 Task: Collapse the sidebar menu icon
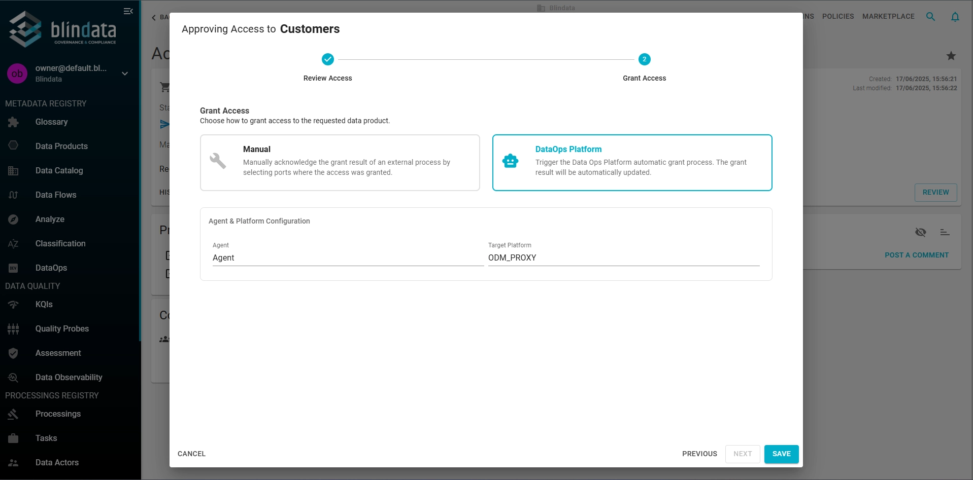click(x=128, y=11)
